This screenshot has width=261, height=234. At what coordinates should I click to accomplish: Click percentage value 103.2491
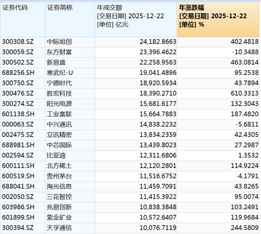click(244, 207)
